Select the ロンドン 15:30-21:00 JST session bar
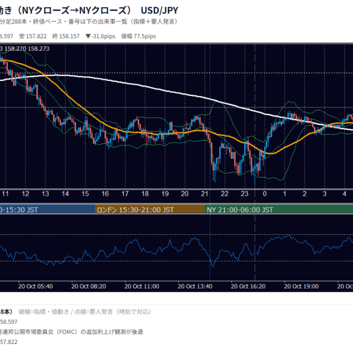353x353 pixels. [x=150, y=210]
